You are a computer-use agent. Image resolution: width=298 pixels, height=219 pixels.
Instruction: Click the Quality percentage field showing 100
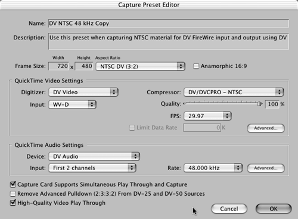click(272, 104)
